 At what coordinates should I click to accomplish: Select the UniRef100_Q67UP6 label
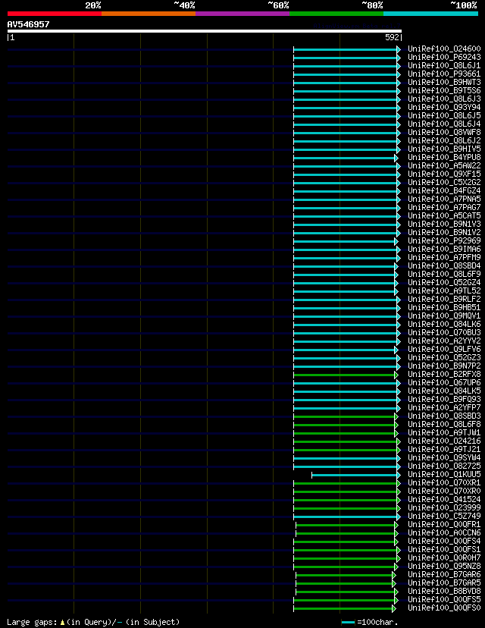pyautogui.click(x=444, y=382)
